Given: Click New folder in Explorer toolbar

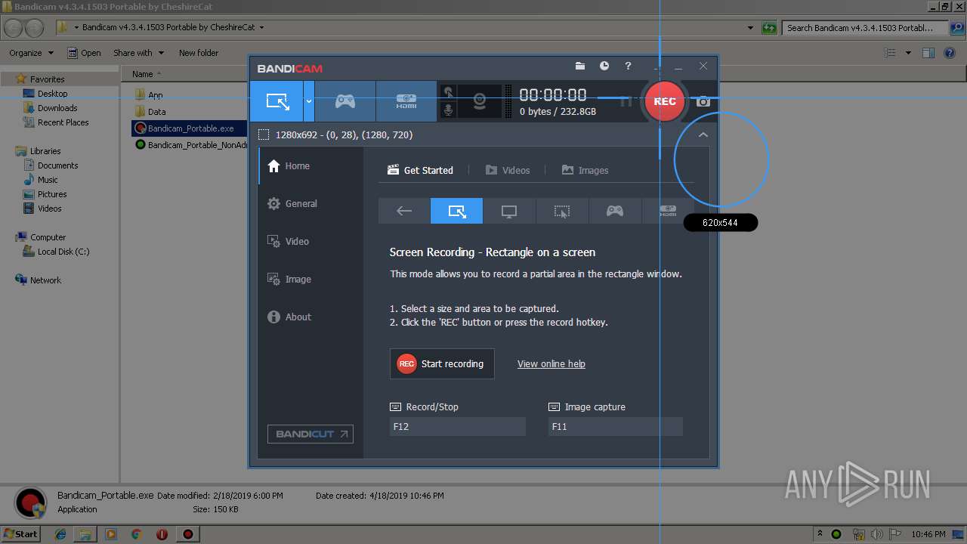Looking at the screenshot, I should 199,53.
